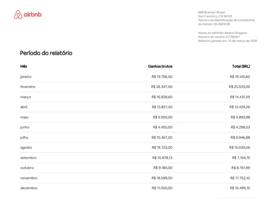Screen dimensions: 274x204
Task: Click the 888 Brannan Street address line
Action: [212, 12]
